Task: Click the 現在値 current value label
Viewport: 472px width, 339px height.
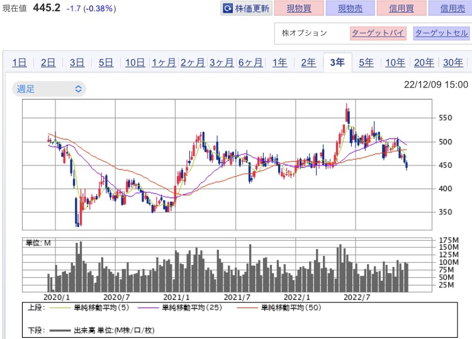Action: tap(14, 8)
